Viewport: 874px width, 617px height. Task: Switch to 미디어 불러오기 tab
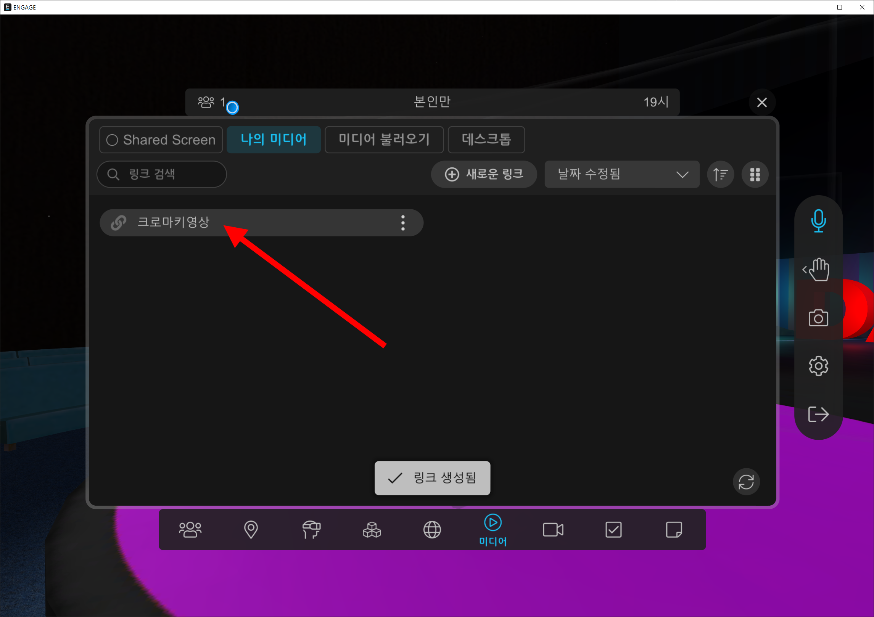pyautogui.click(x=384, y=140)
